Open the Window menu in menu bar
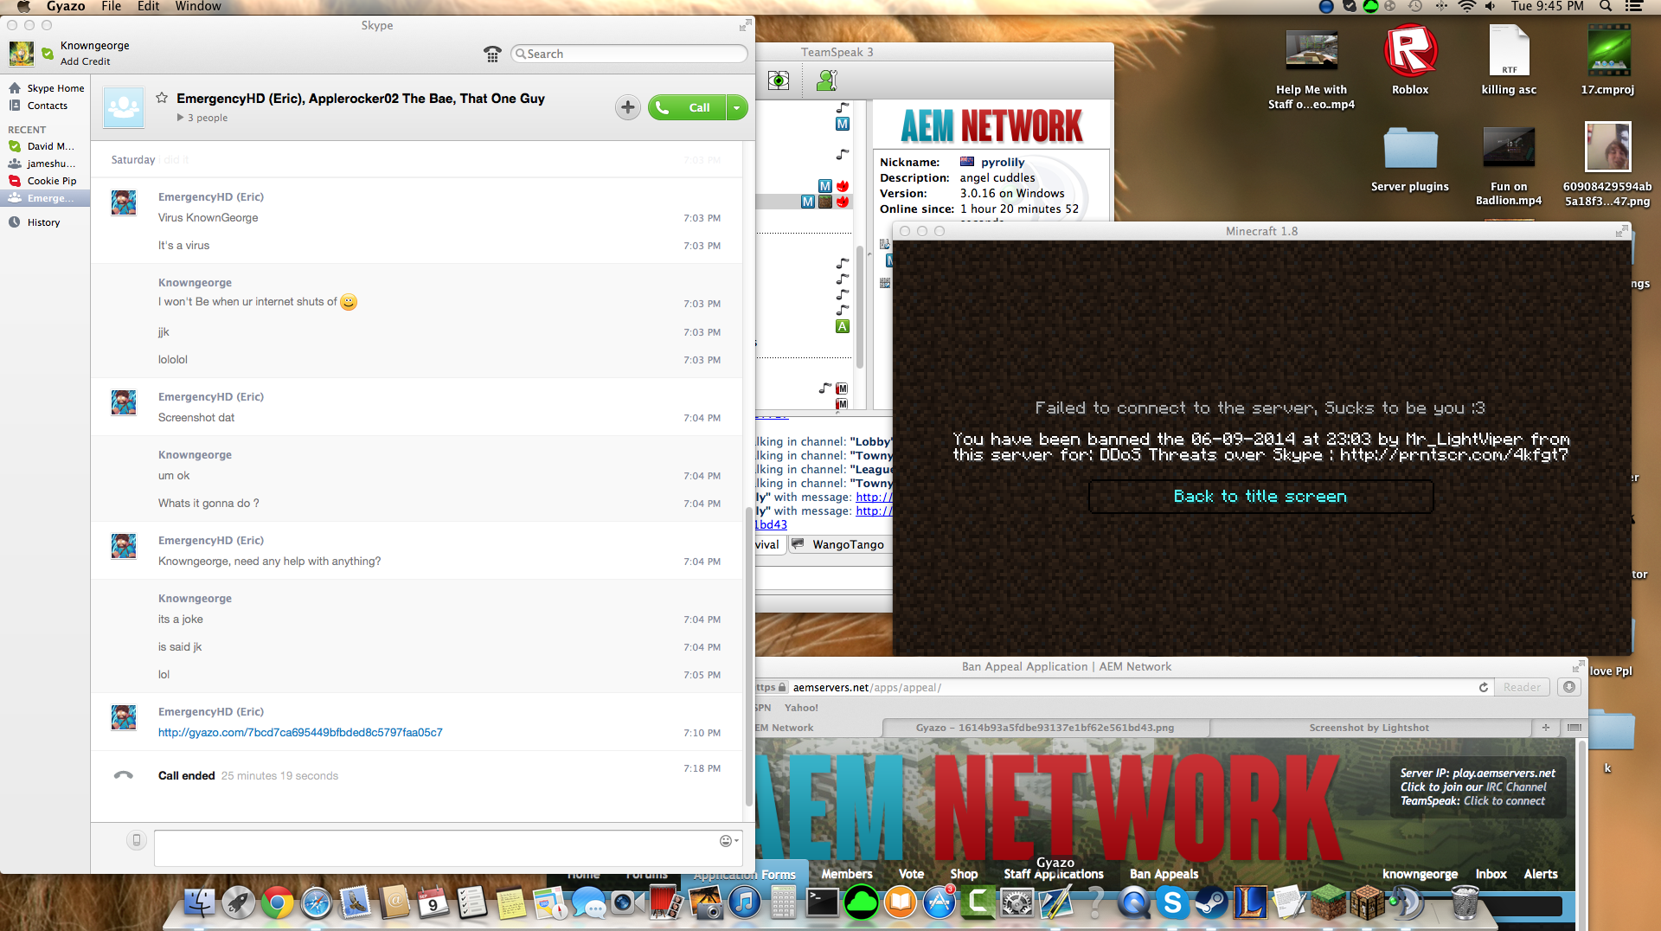Viewport: 1661px width, 931px height. (x=198, y=7)
